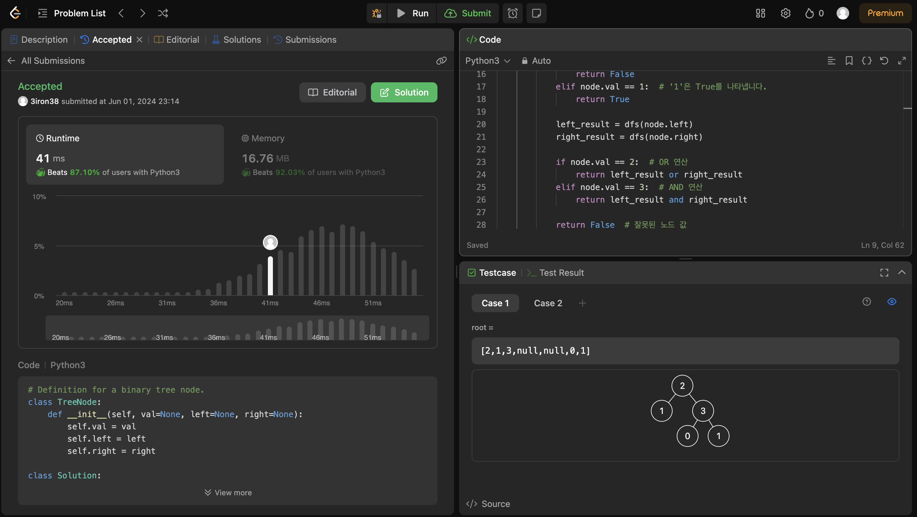Copy submission link via chain icon
This screenshot has width=917, height=517.
coord(442,61)
